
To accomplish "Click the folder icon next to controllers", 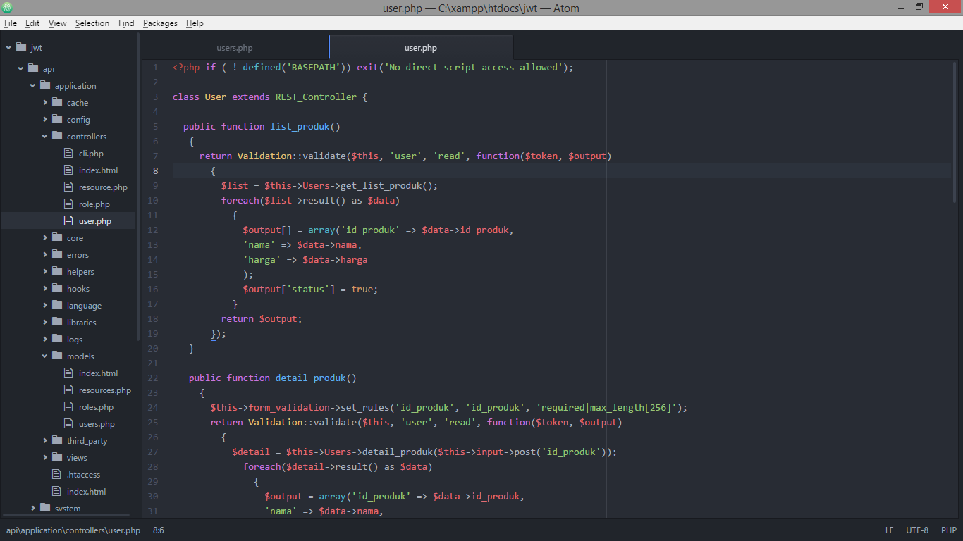I will click(x=57, y=136).
